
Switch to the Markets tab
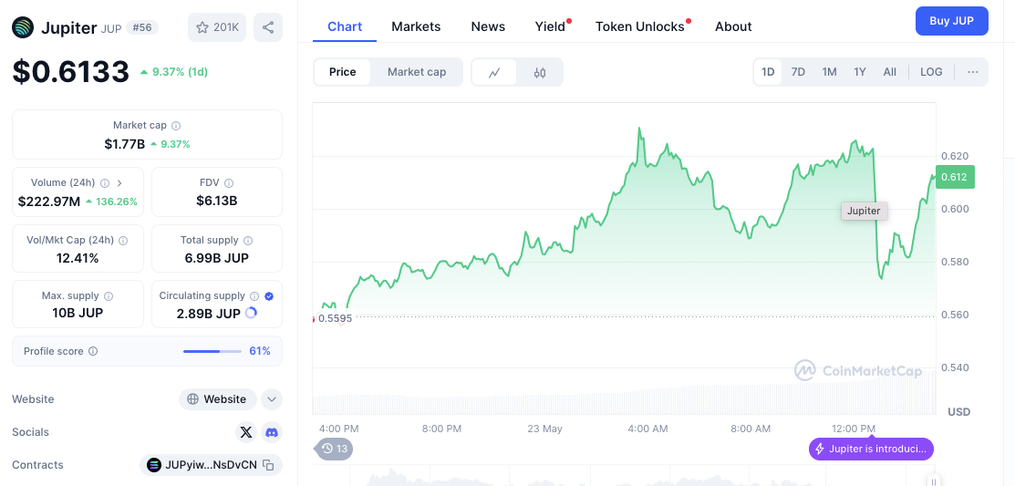click(416, 26)
